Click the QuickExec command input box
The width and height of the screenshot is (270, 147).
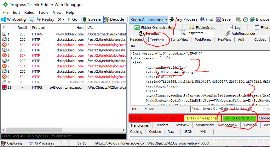[x=63, y=136]
